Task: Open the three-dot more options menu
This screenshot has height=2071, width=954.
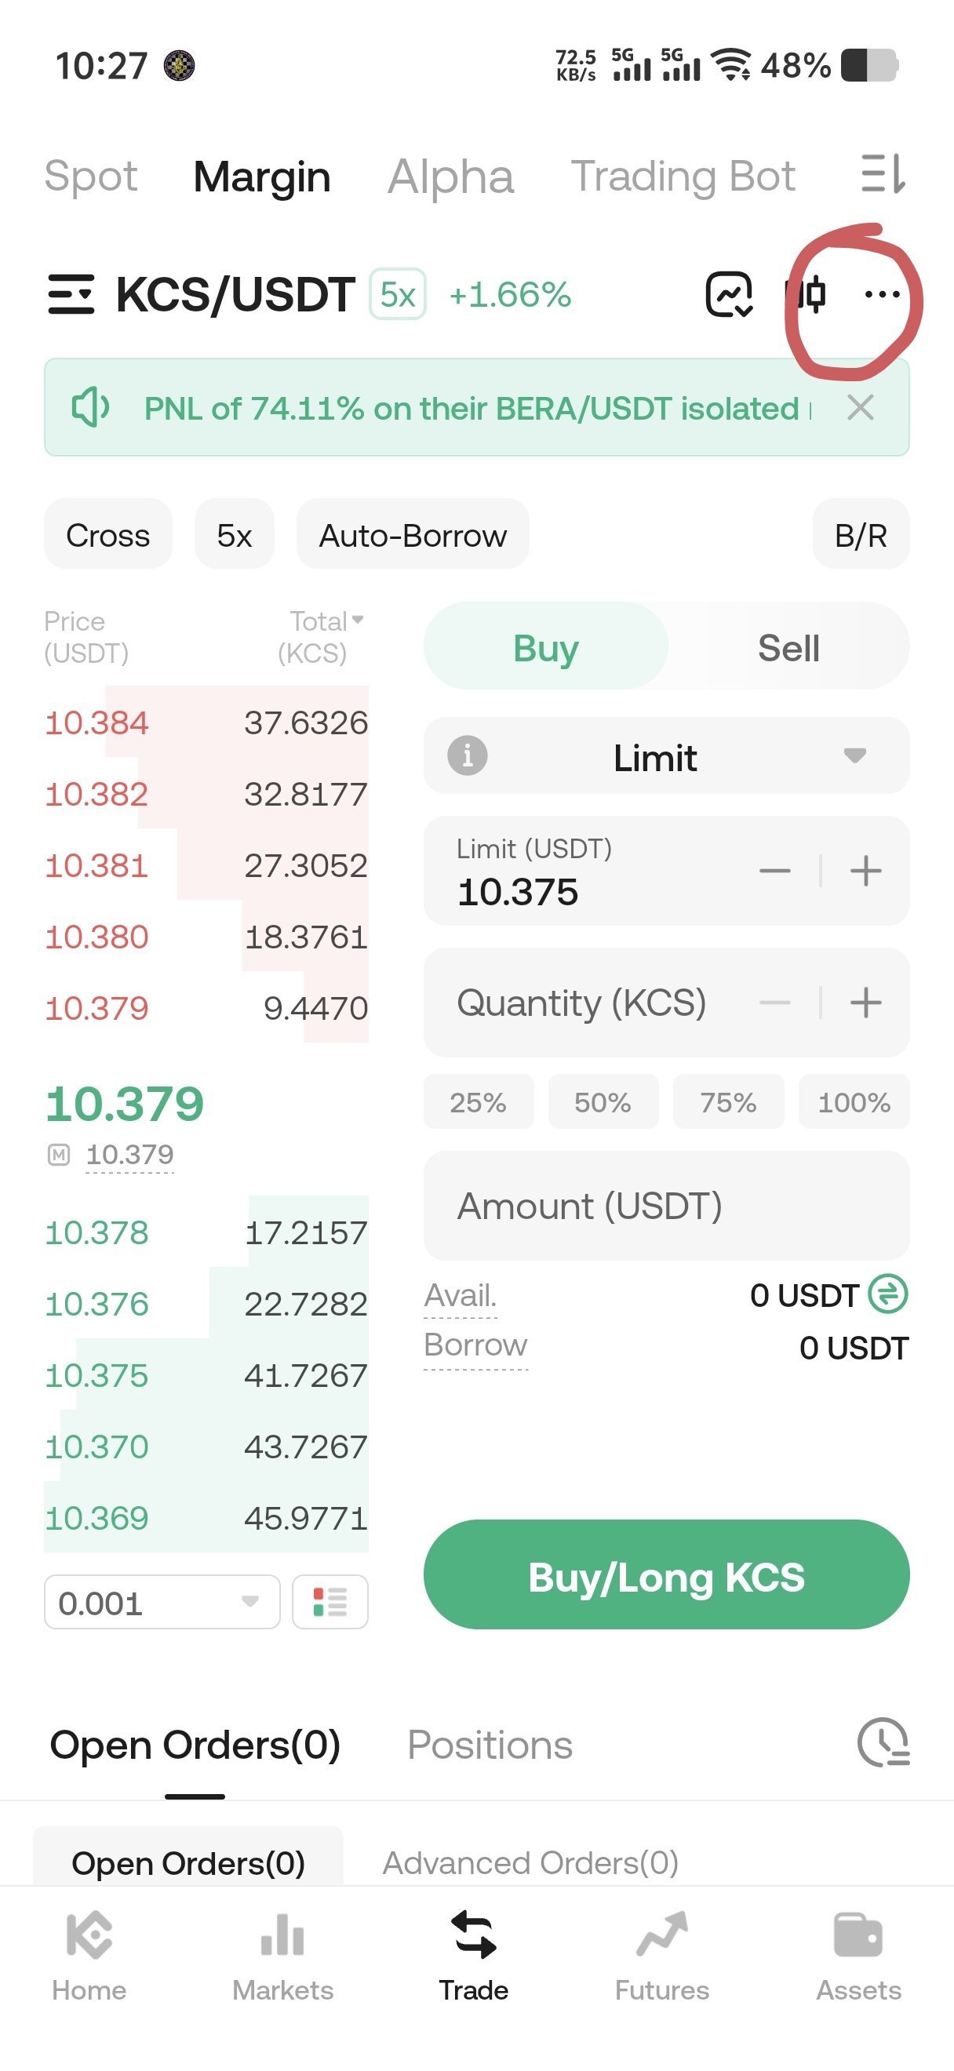Action: point(882,295)
